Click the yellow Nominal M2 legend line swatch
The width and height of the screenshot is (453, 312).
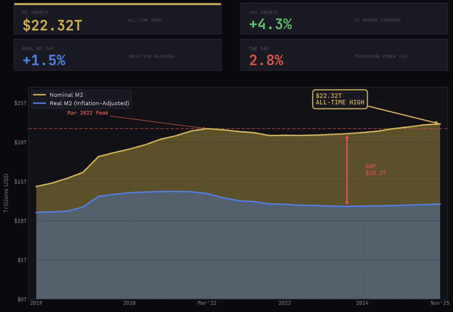tap(40, 95)
